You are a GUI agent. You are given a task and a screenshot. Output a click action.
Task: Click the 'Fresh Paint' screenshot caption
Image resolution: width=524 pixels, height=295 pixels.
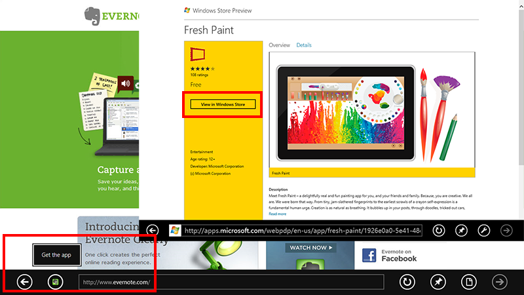pos(281,173)
